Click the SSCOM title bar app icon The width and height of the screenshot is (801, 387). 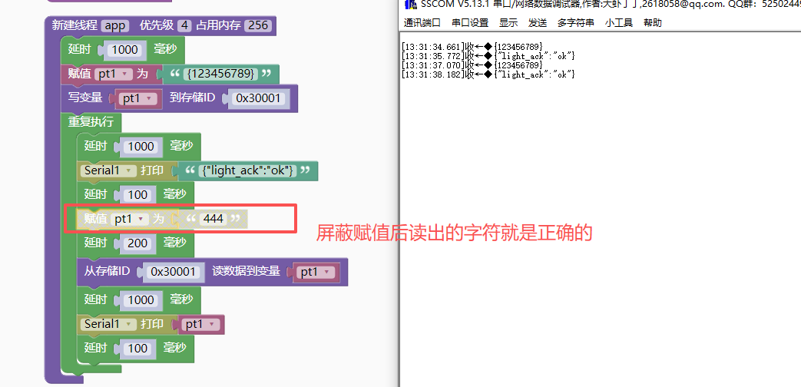[x=410, y=4]
